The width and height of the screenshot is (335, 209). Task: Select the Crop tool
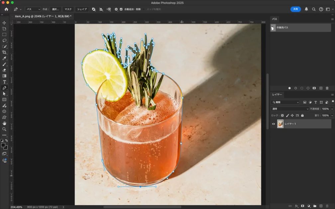click(4, 52)
